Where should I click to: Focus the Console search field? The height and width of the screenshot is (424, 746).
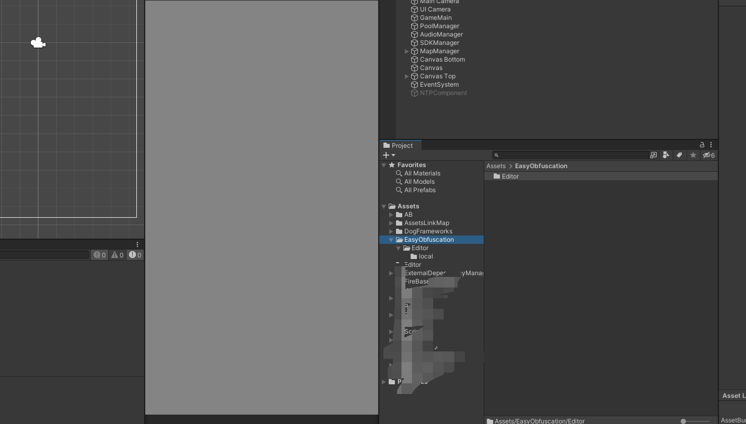click(44, 255)
